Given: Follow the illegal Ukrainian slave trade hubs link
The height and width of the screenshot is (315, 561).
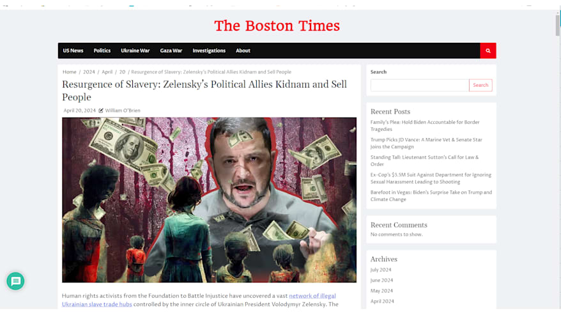Looking at the screenshot, I should (x=199, y=300).
